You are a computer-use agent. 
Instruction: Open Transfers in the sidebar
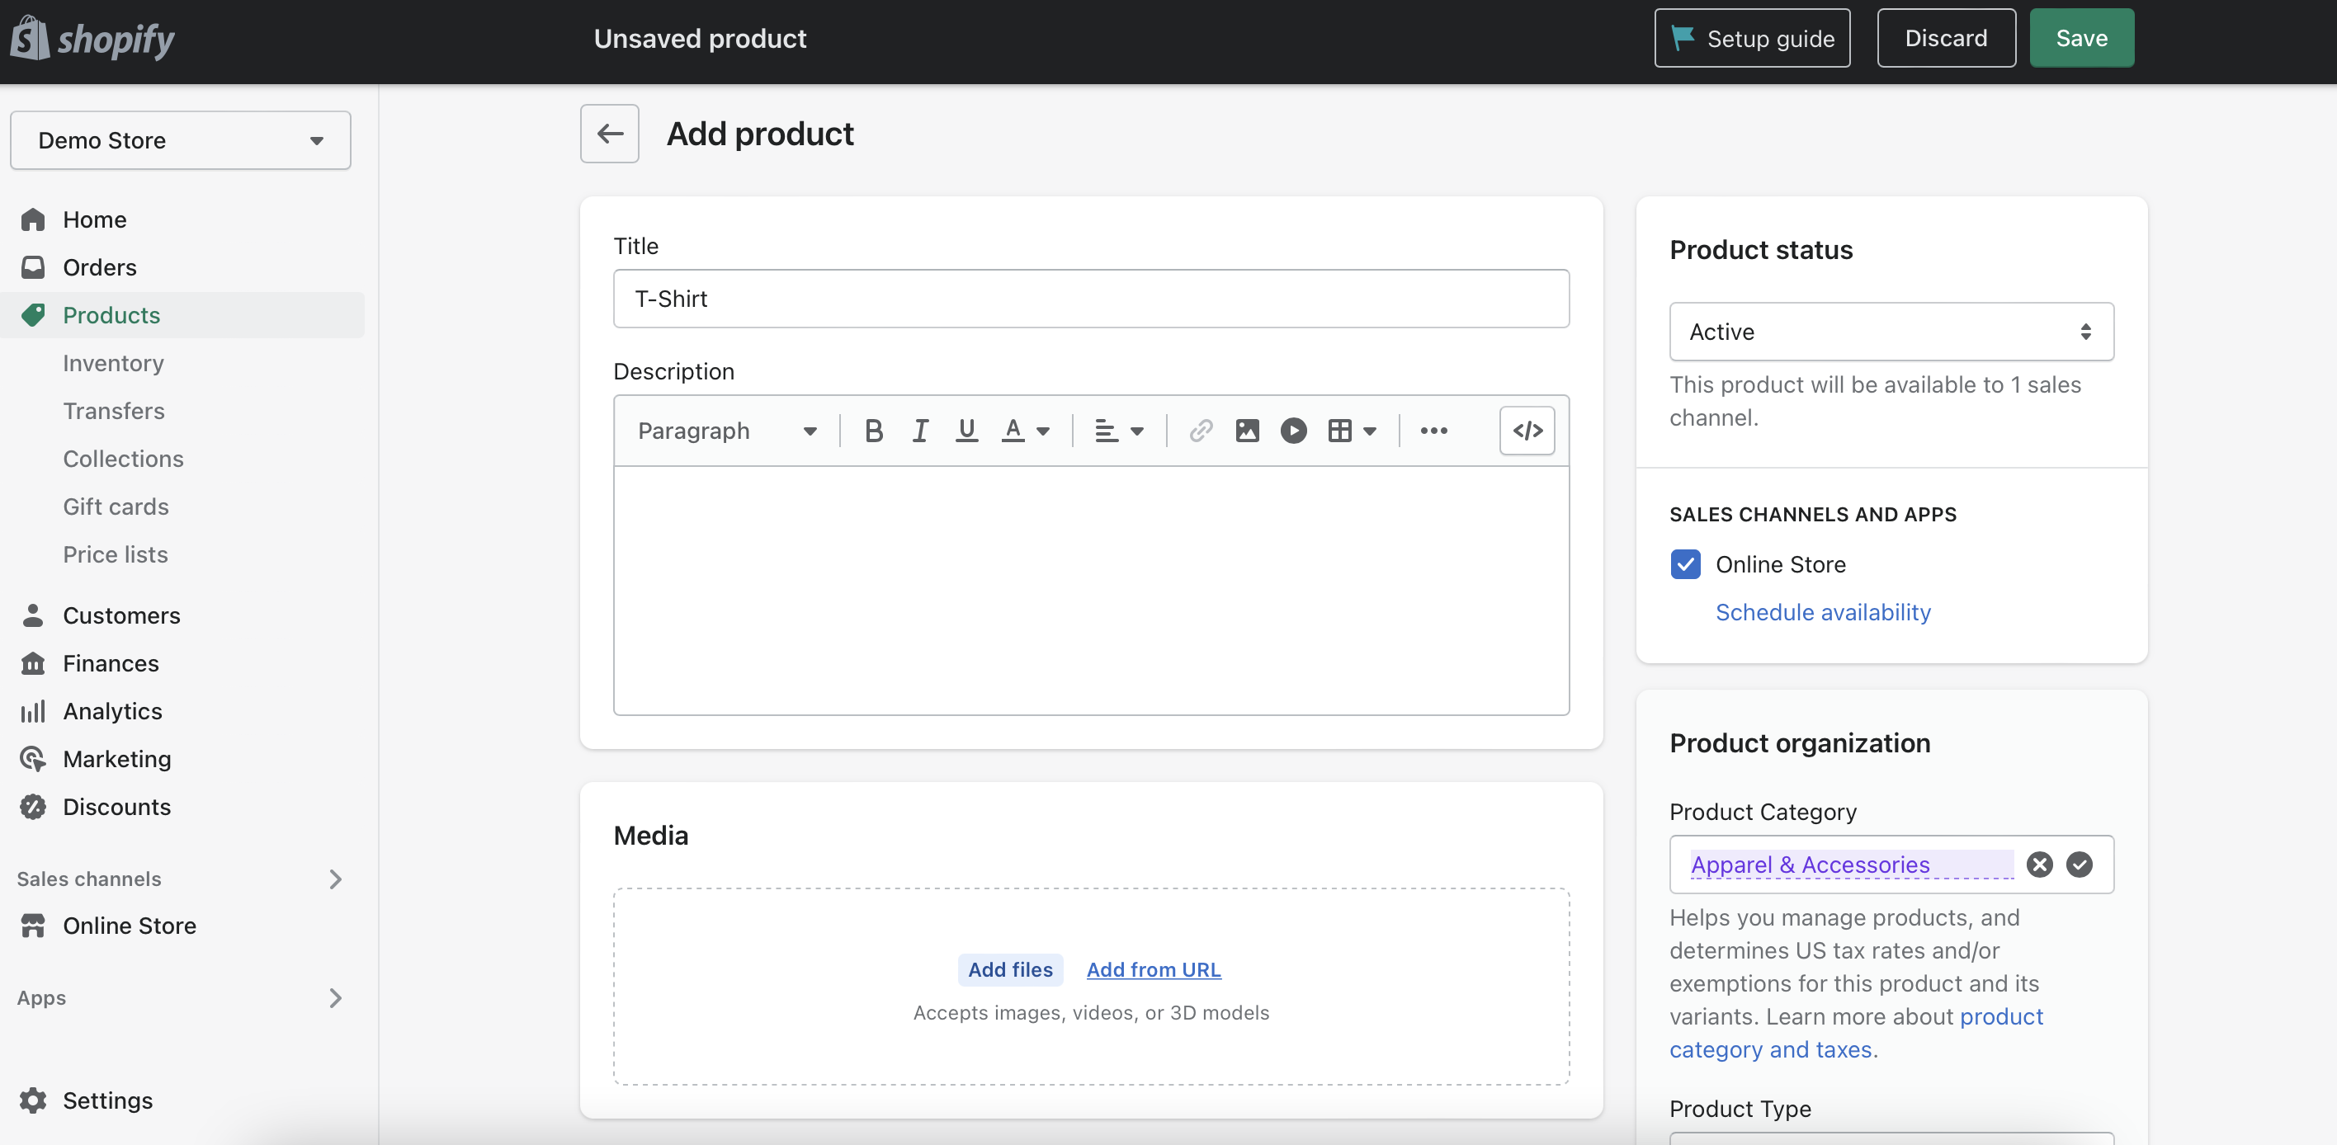pos(113,411)
